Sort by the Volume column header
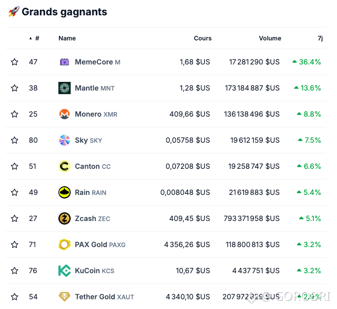Image resolution: width=337 pixels, height=309 pixels. pos(270,38)
